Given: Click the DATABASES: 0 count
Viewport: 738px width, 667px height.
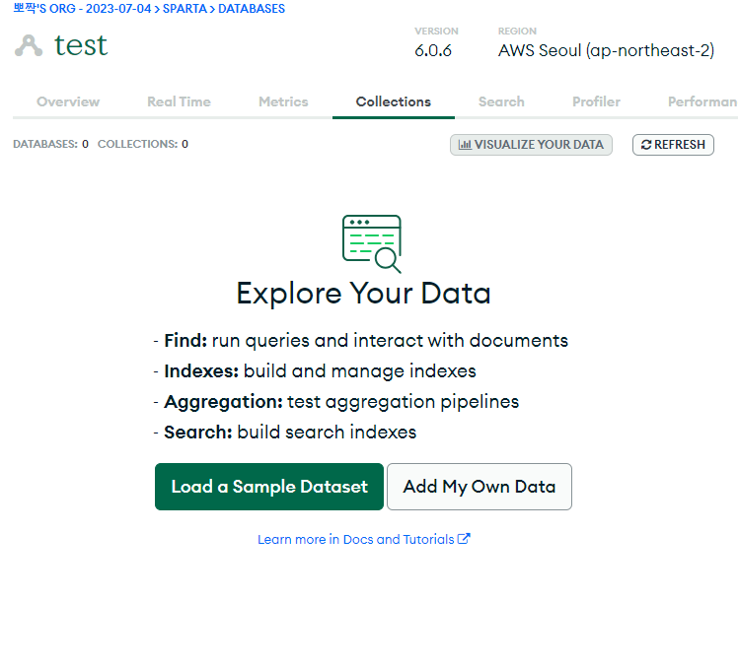Looking at the screenshot, I should pyautogui.click(x=51, y=144).
